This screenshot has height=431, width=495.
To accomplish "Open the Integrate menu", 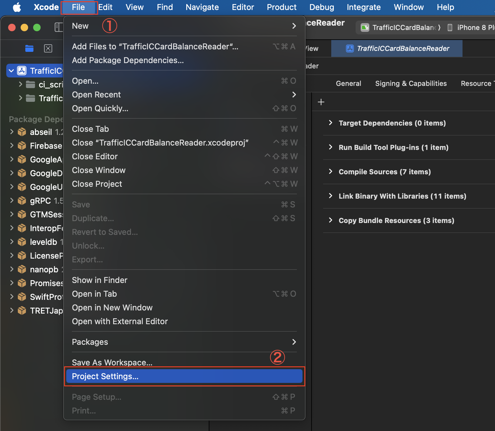I will click(364, 7).
